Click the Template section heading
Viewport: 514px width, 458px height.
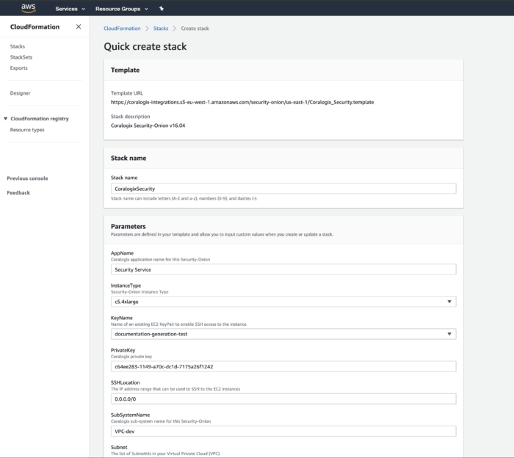(126, 70)
